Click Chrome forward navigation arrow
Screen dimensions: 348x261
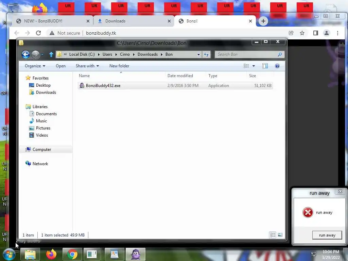click(x=27, y=33)
